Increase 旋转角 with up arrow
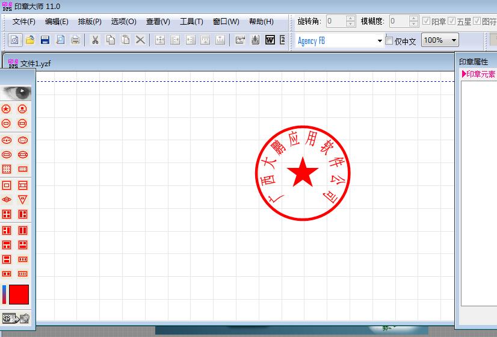Image resolution: width=497 pixels, height=337 pixels. click(x=350, y=18)
